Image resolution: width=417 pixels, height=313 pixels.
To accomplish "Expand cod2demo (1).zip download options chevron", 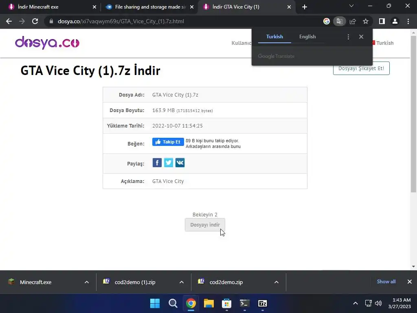I will click(182, 282).
